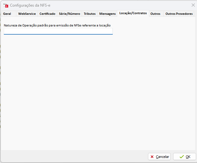
Task: Close the Configurações da NFS-e window
Action: click(193, 5)
